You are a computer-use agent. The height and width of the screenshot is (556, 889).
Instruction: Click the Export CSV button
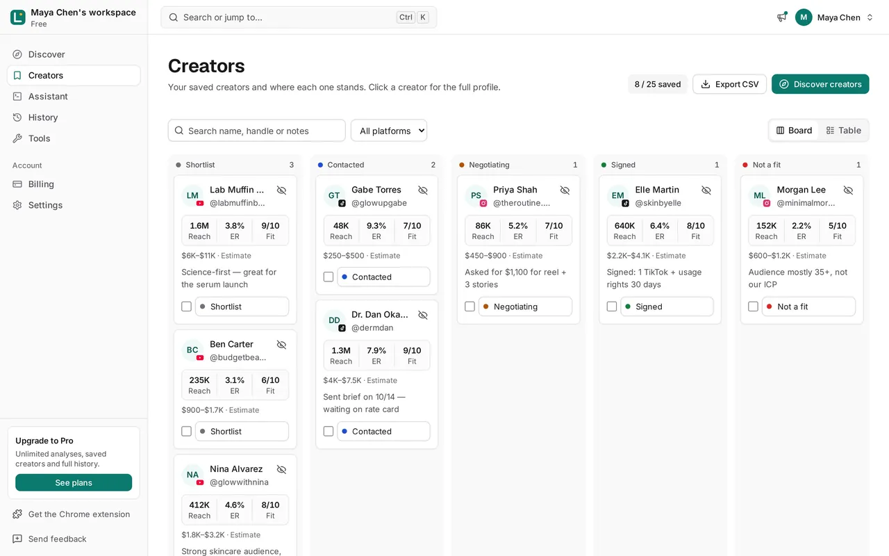[x=729, y=84]
